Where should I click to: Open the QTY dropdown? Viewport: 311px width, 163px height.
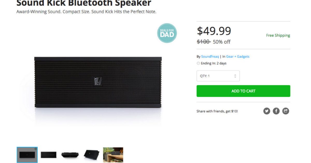pyautogui.click(x=218, y=76)
